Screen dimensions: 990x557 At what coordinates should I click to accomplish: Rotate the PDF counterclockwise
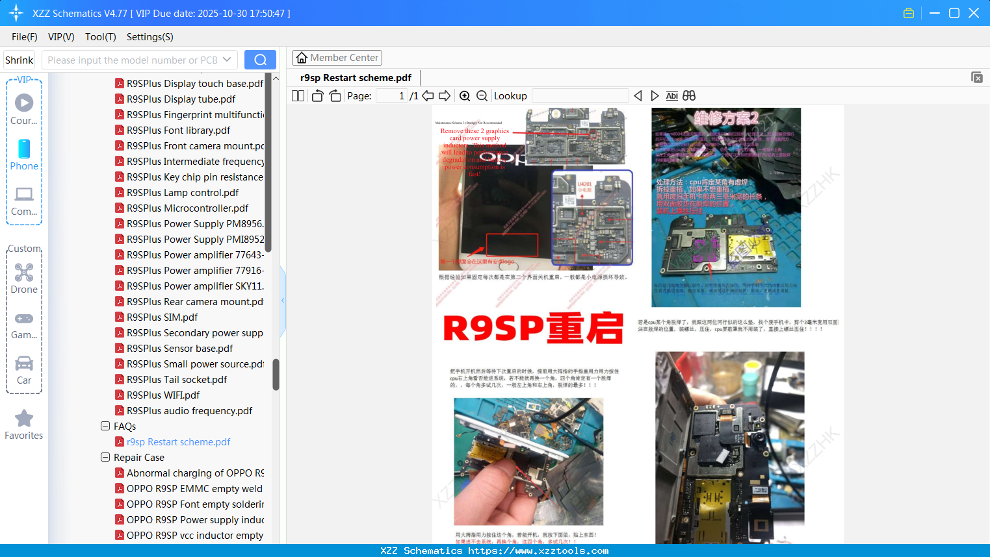(317, 95)
